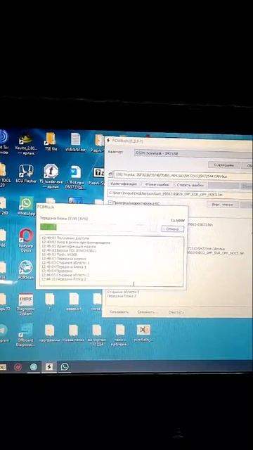Screen dimensions: 253x450
Task: Click the 'Очистить' log button
Action: coord(176,311)
